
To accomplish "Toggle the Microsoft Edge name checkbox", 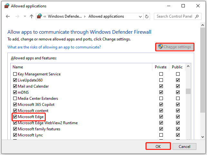I will click(15, 117).
